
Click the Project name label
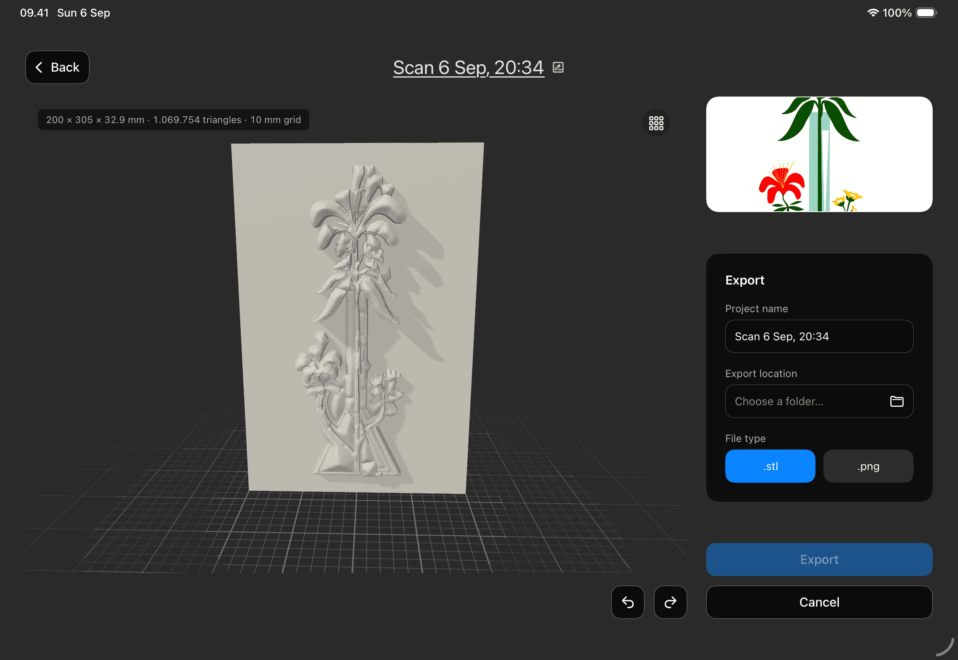point(756,309)
